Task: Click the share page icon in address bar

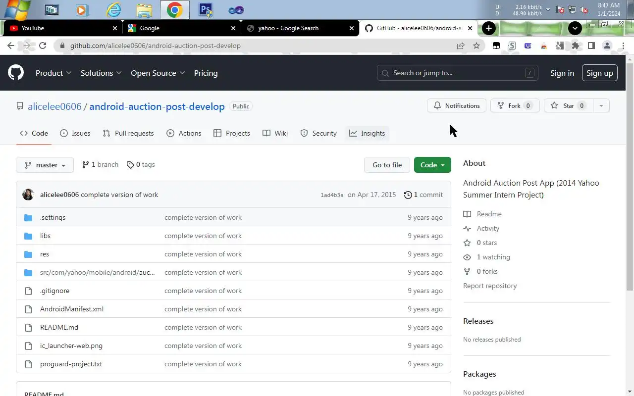Action: click(x=461, y=46)
